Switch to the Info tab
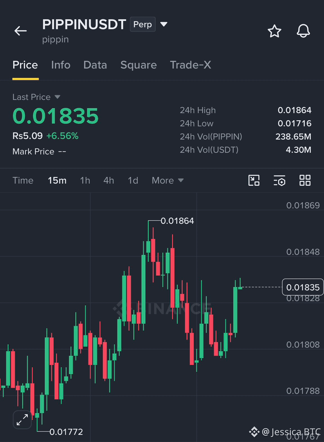This screenshot has height=442, width=324. 61,65
